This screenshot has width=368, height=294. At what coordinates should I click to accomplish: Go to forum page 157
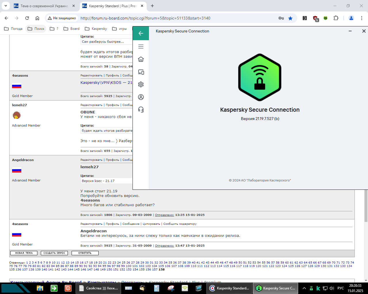click(155, 270)
